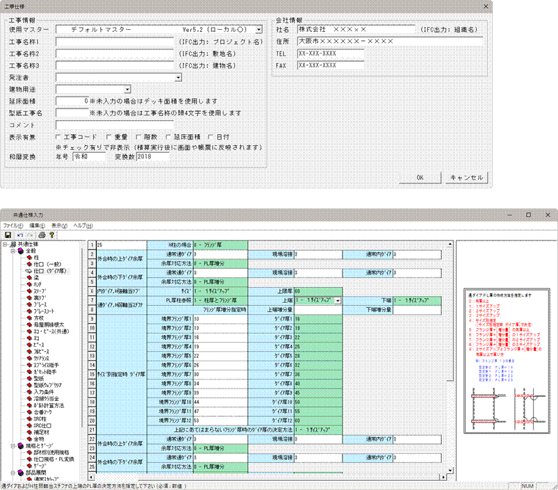The height and width of the screenshot is (490, 558).
Task: Click the OK button
Action: [x=420, y=177]
